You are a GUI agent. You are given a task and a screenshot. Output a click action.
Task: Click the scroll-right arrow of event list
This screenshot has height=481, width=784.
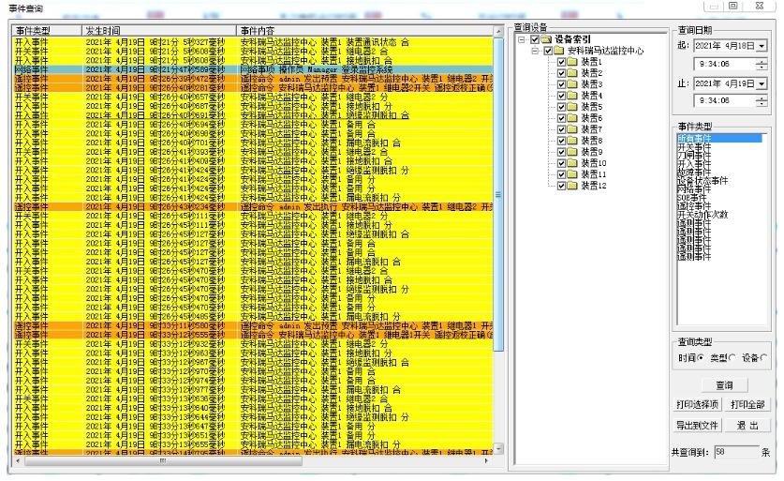pos(486,461)
